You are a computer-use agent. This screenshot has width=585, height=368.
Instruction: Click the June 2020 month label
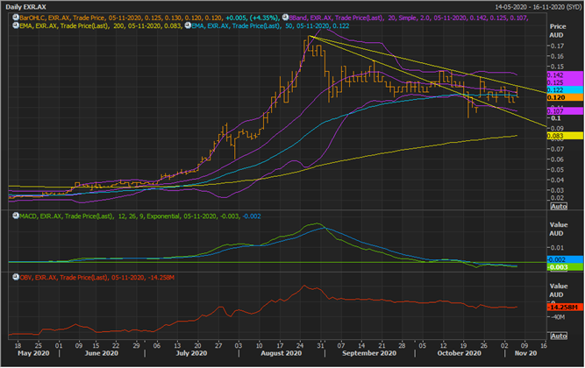coord(102,353)
